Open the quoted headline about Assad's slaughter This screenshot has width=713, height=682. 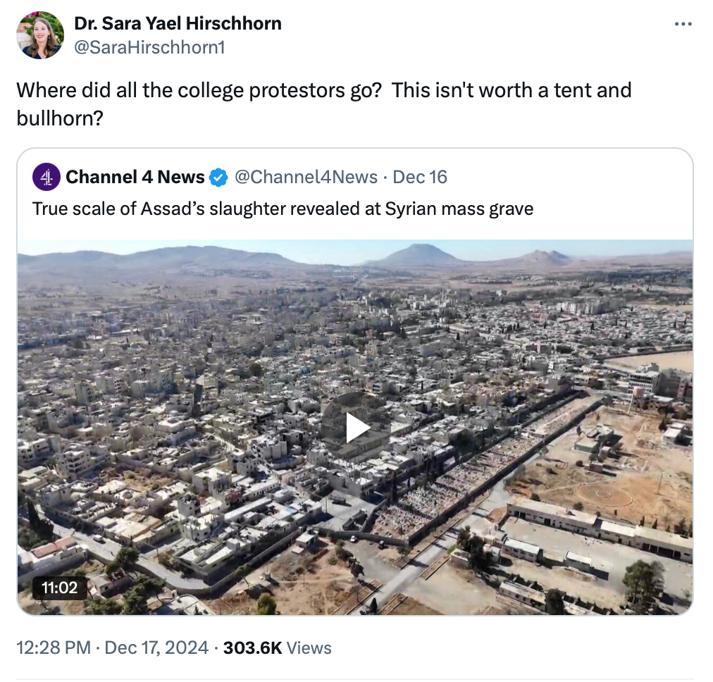point(283,209)
